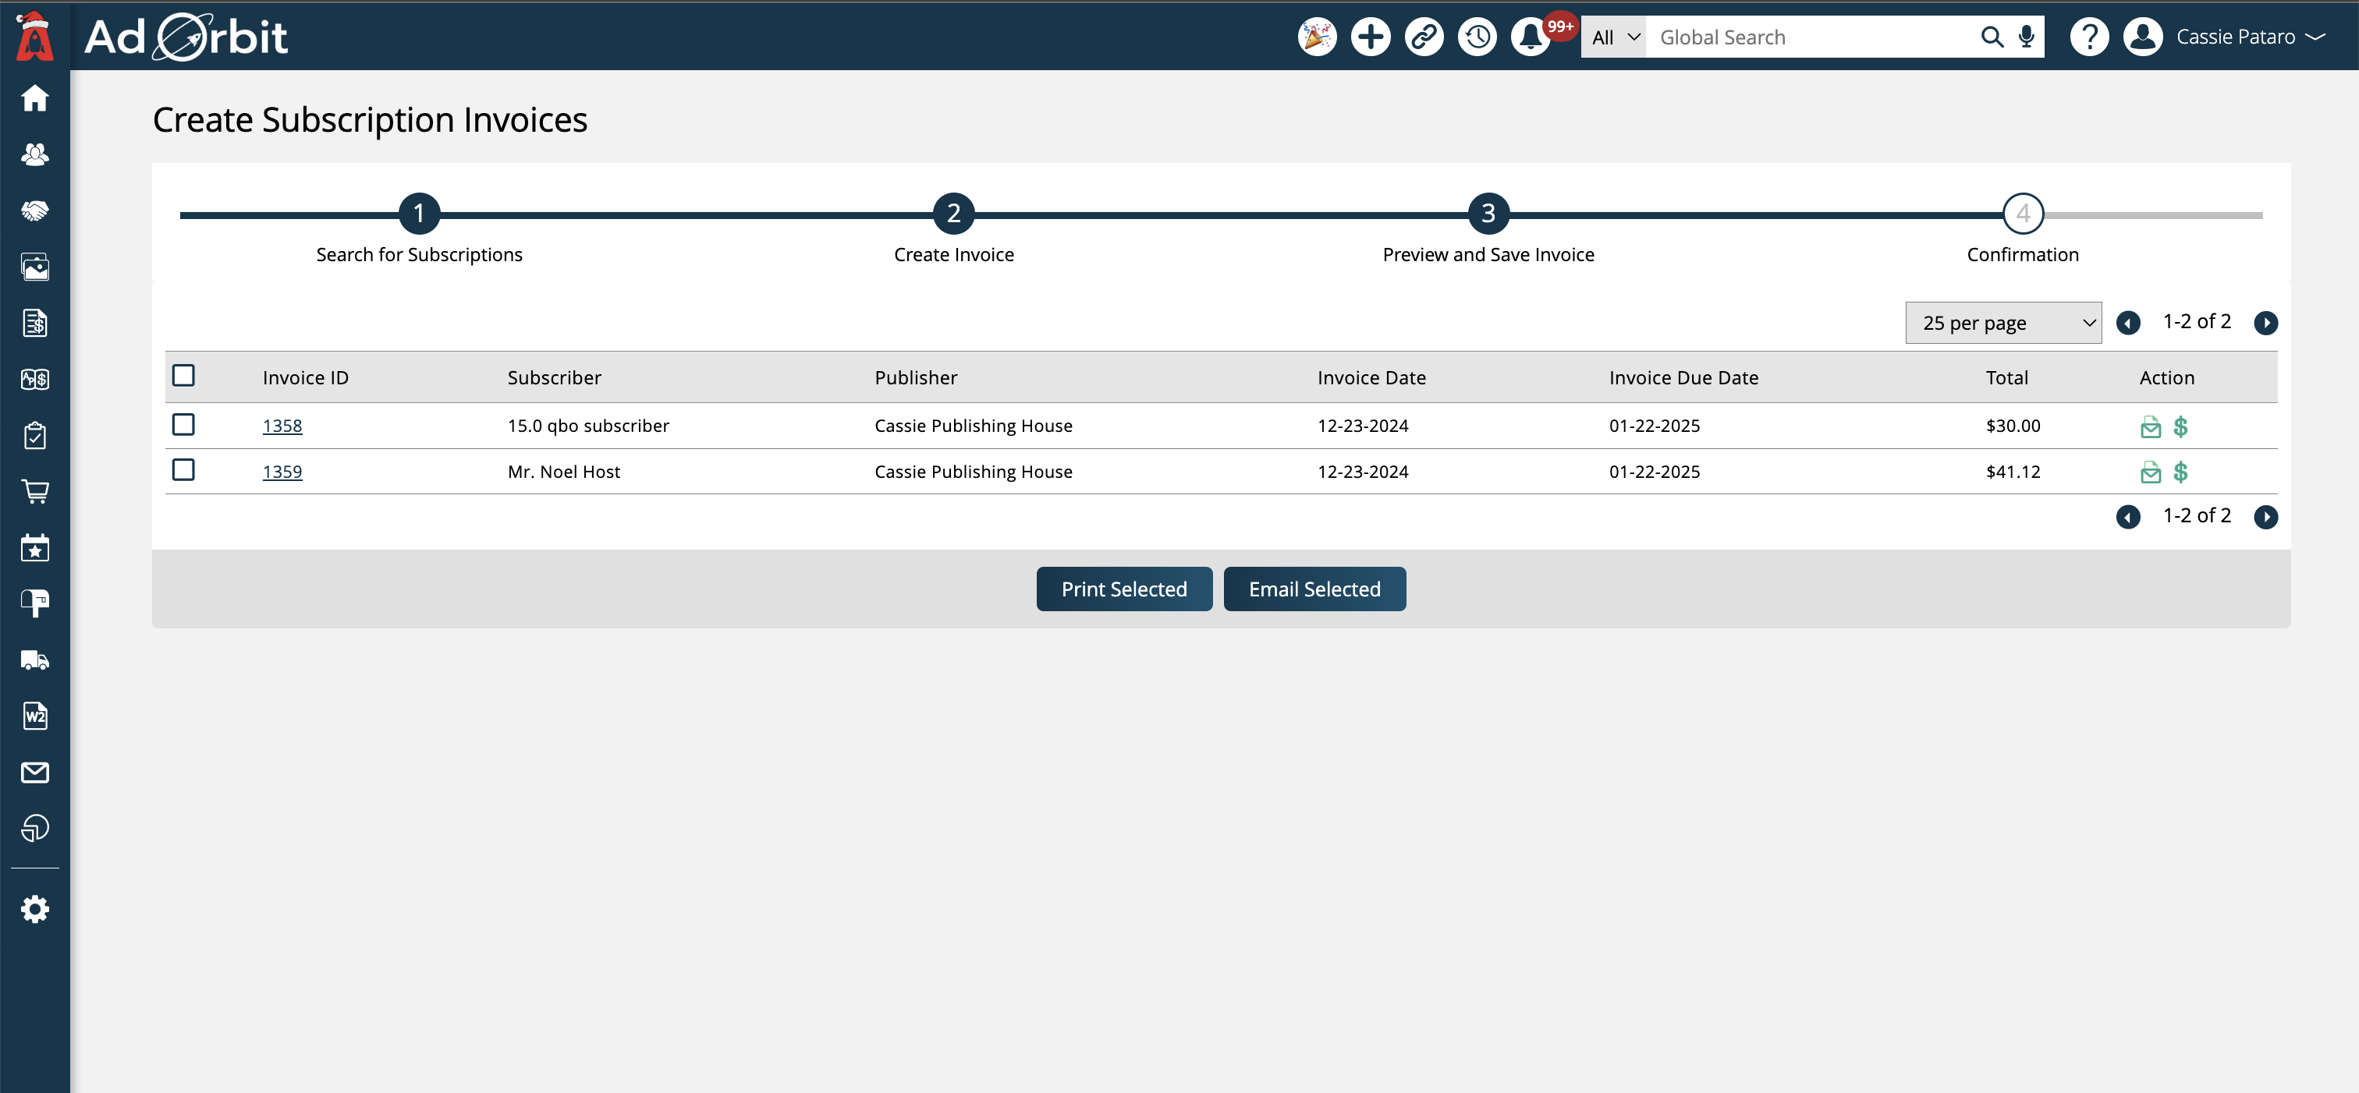This screenshot has width=2359, height=1093.
Task: Expand the 25 per page dropdown
Action: 2002,323
